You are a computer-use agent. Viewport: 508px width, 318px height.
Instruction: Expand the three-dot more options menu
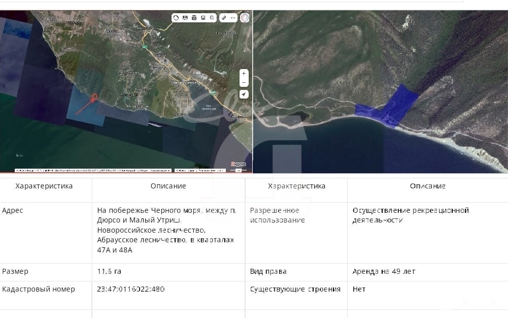click(x=233, y=18)
